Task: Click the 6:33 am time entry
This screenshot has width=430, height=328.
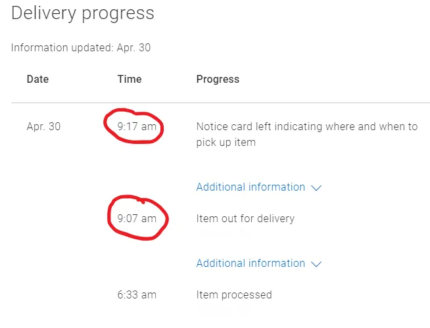Action: (137, 295)
